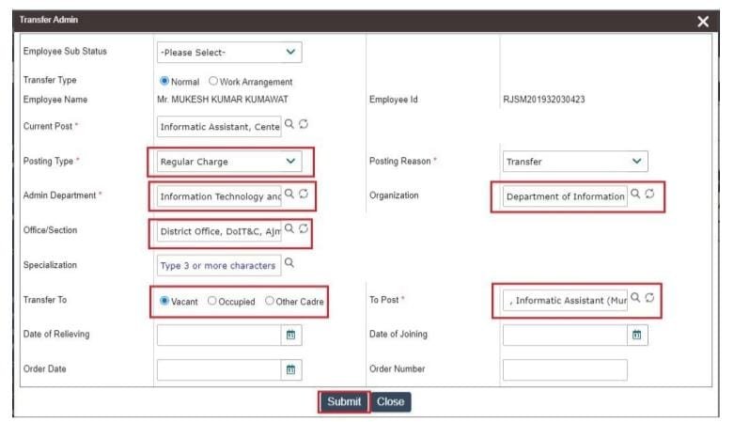The width and height of the screenshot is (734, 422).
Task: Search Organization using magnifier icon
Action: tap(635, 194)
